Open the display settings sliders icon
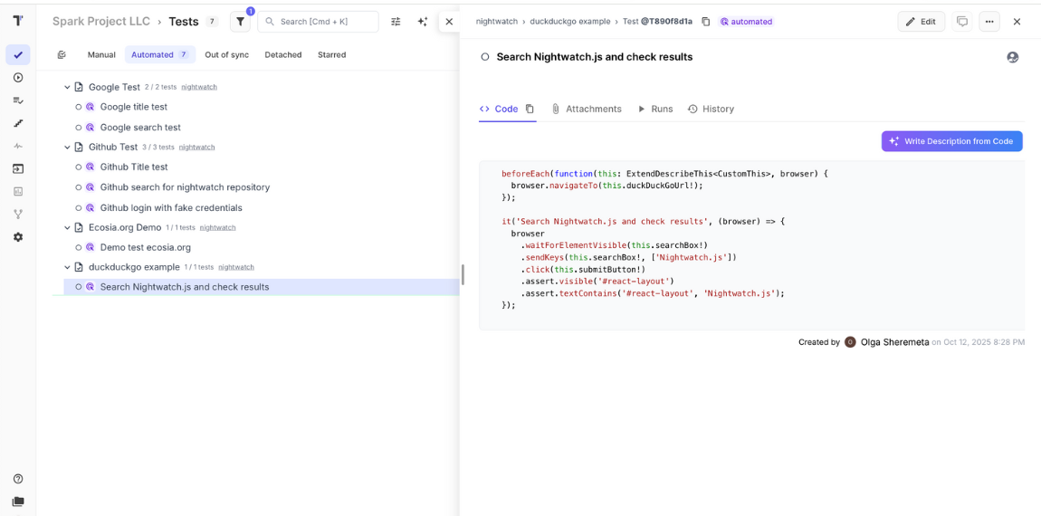This screenshot has height=516, width=1041. click(x=396, y=22)
